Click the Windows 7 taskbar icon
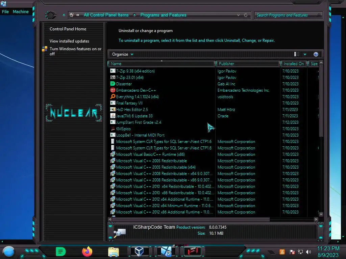 coord(166,252)
